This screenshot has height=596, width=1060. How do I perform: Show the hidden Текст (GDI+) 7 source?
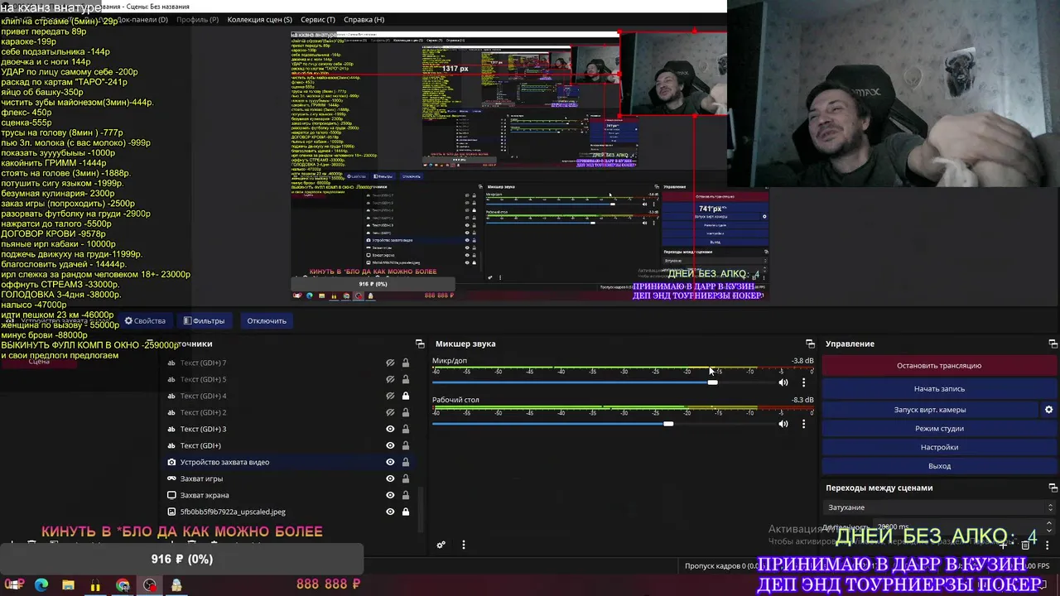coord(390,363)
